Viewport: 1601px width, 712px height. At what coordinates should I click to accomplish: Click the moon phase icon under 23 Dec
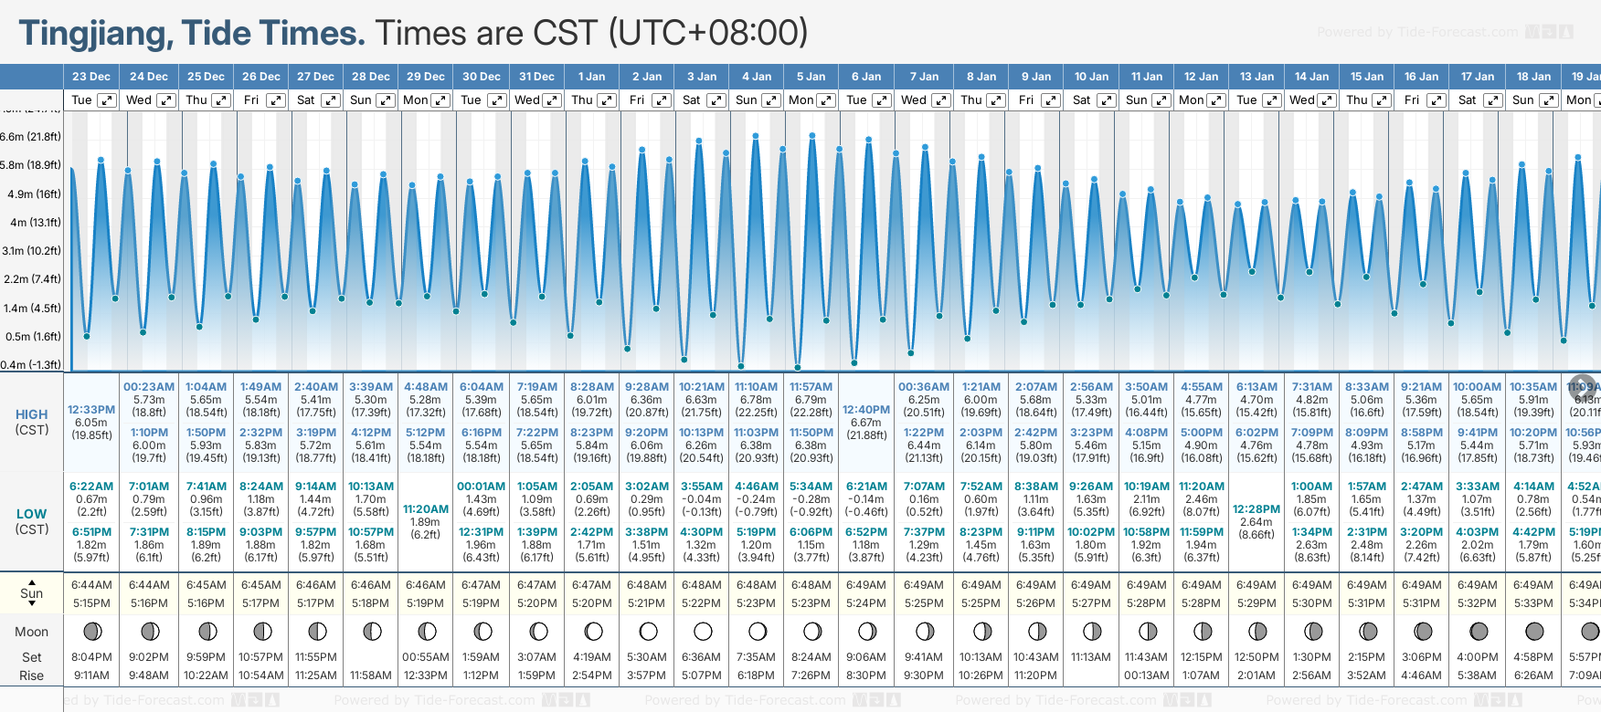tap(91, 631)
